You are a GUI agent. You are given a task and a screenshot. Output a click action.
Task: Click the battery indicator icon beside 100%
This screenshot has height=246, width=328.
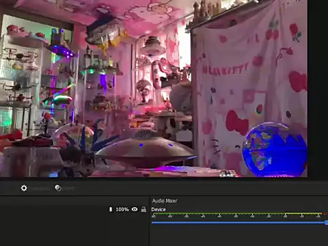click(x=111, y=209)
